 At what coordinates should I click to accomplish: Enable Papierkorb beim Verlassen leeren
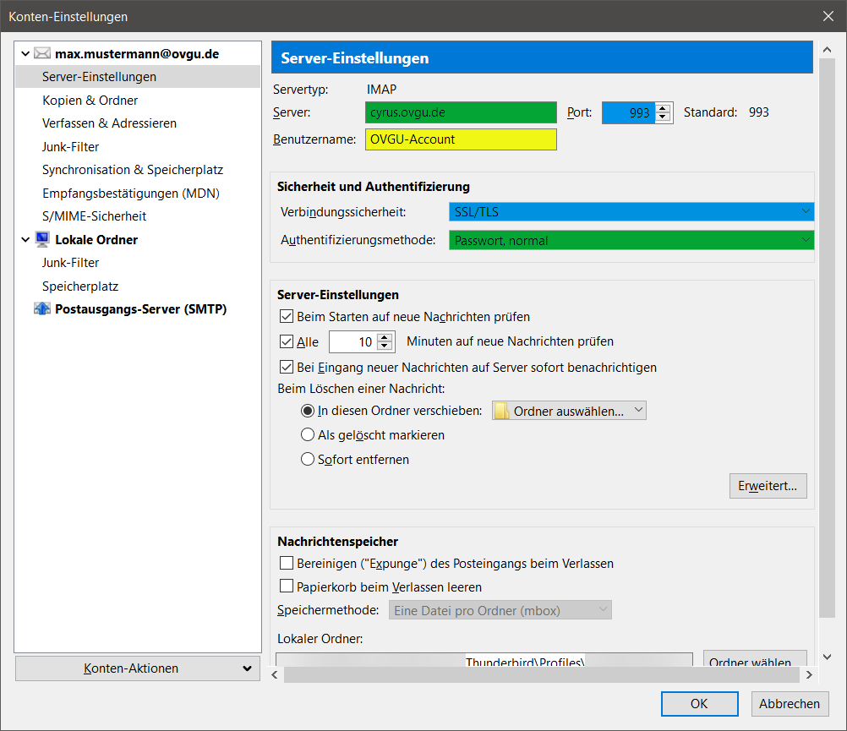(286, 586)
